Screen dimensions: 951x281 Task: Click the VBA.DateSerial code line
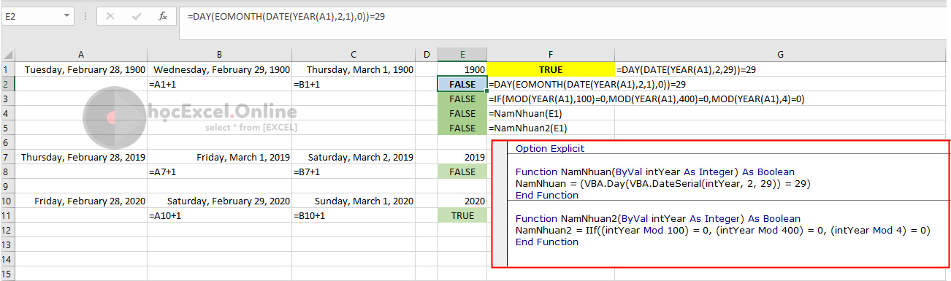point(662,184)
